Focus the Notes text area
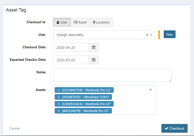The height and width of the screenshot is (136, 194). [112, 75]
